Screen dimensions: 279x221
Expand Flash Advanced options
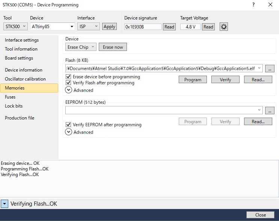[68, 90]
